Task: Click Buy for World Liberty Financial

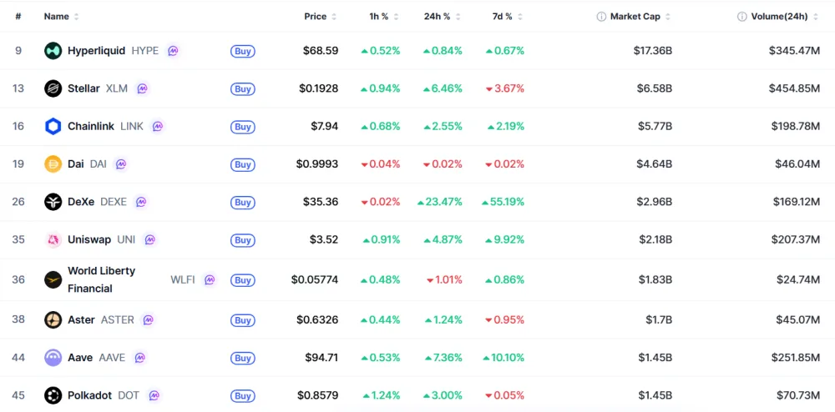Action: click(x=243, y=280)
